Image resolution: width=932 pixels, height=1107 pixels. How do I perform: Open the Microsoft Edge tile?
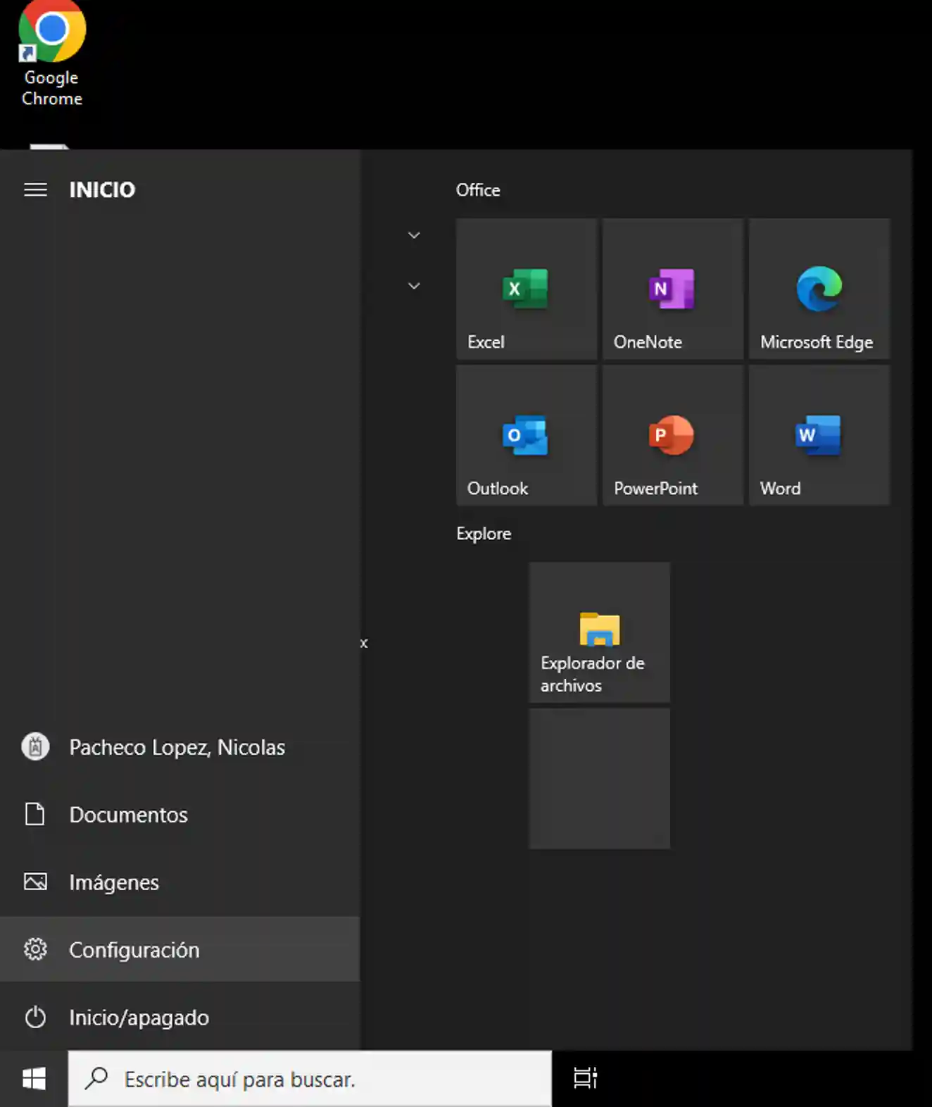pos(819,289)
